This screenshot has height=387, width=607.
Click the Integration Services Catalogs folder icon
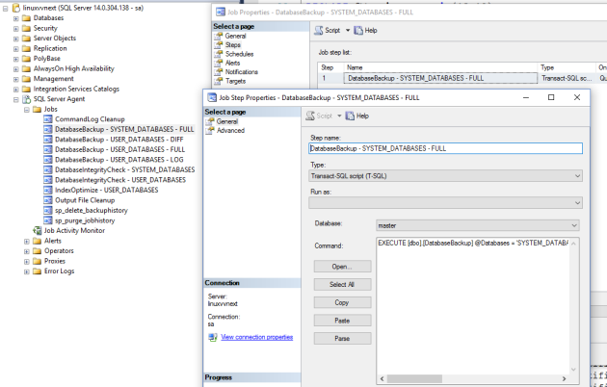pos(26,89)
